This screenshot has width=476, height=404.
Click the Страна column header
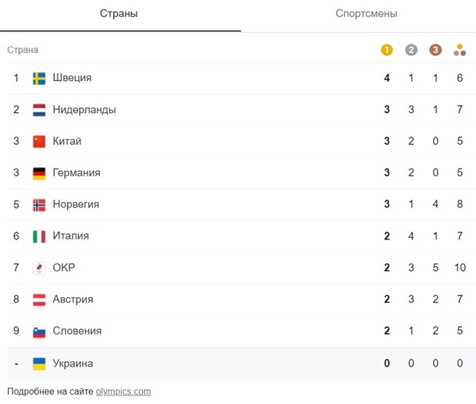tap(23, 50)
